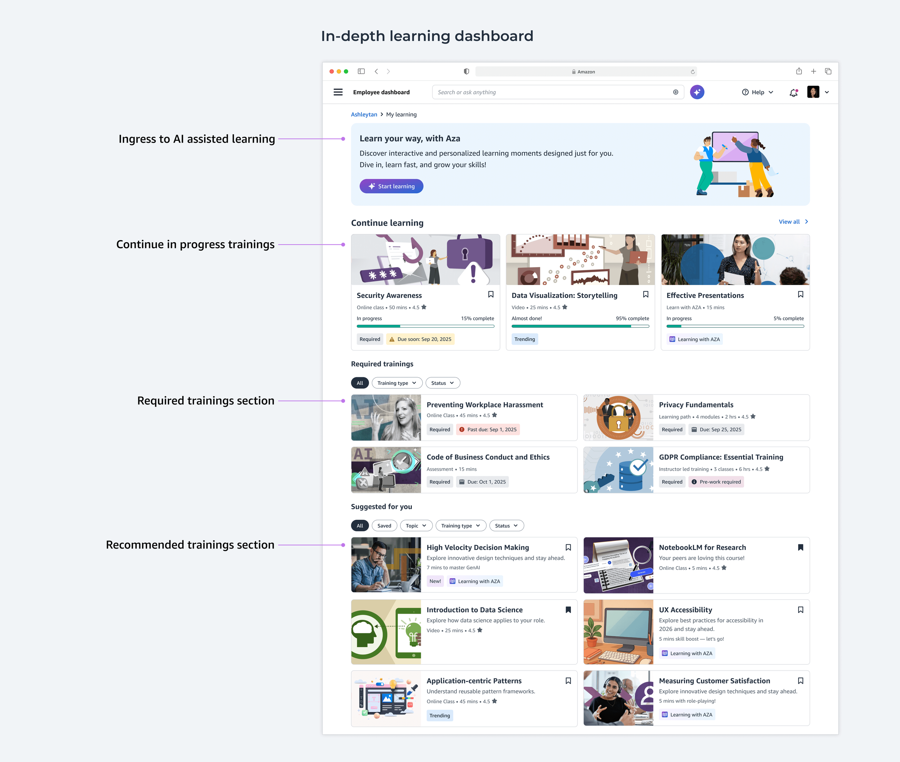Image resolution: width=900 pixels, height=762 pixels.
Task: Click the purple AI assistant sparkle icon
Action: 697,92
